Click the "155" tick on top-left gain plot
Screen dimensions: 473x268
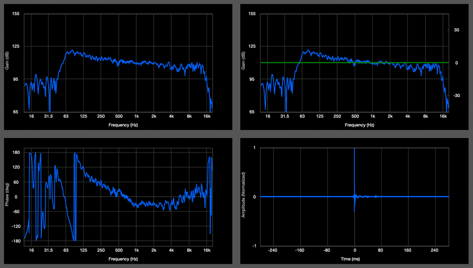16,14
